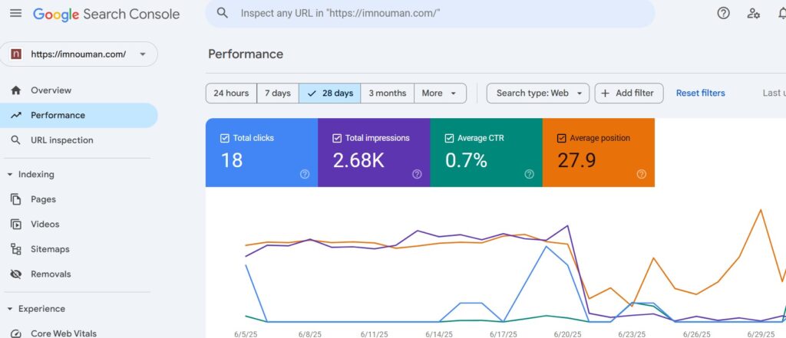This screenshot has width=786, height=338.
Task: Click the 6/11/25 chart date label
Action: [x=374, y=334]
